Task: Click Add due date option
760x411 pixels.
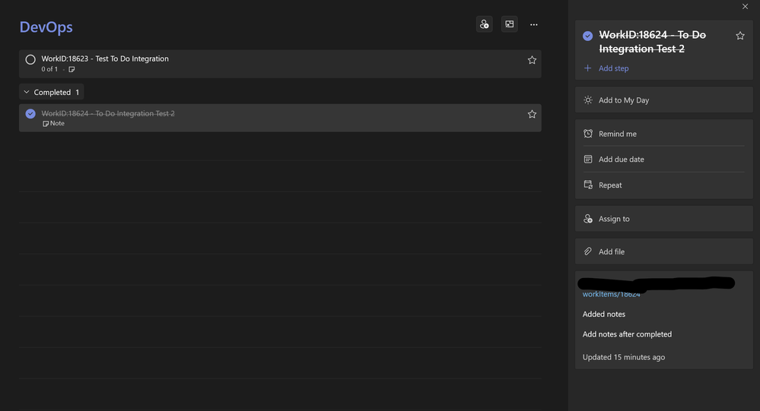Action: pos(663,160)
